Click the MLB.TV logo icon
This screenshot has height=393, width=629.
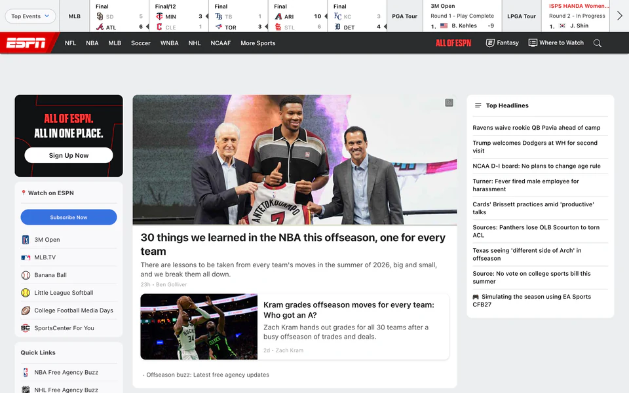pos(26,257)
